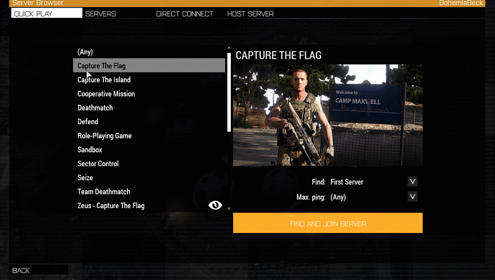The width and height of the screenshot is (495, 280).
Task: Click the Back button
Action: click(x=39, y=271)
